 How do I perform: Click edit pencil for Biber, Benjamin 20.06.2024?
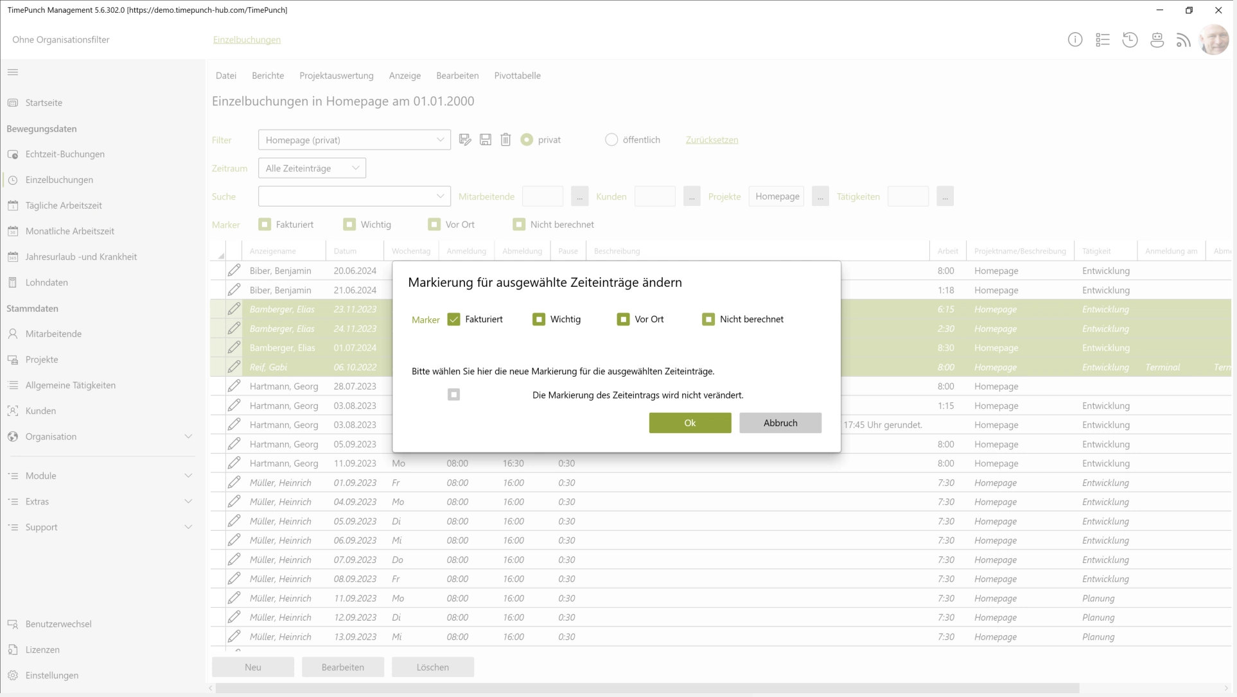point(234,270)
